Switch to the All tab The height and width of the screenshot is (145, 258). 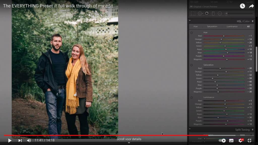[248, 26]
